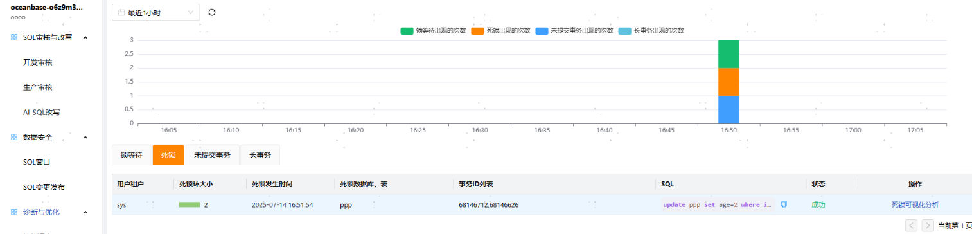Toggle 长事务出现的次数 legend light-blue swatch
This screenshot has width=972, height=234.
pos(624,30)
